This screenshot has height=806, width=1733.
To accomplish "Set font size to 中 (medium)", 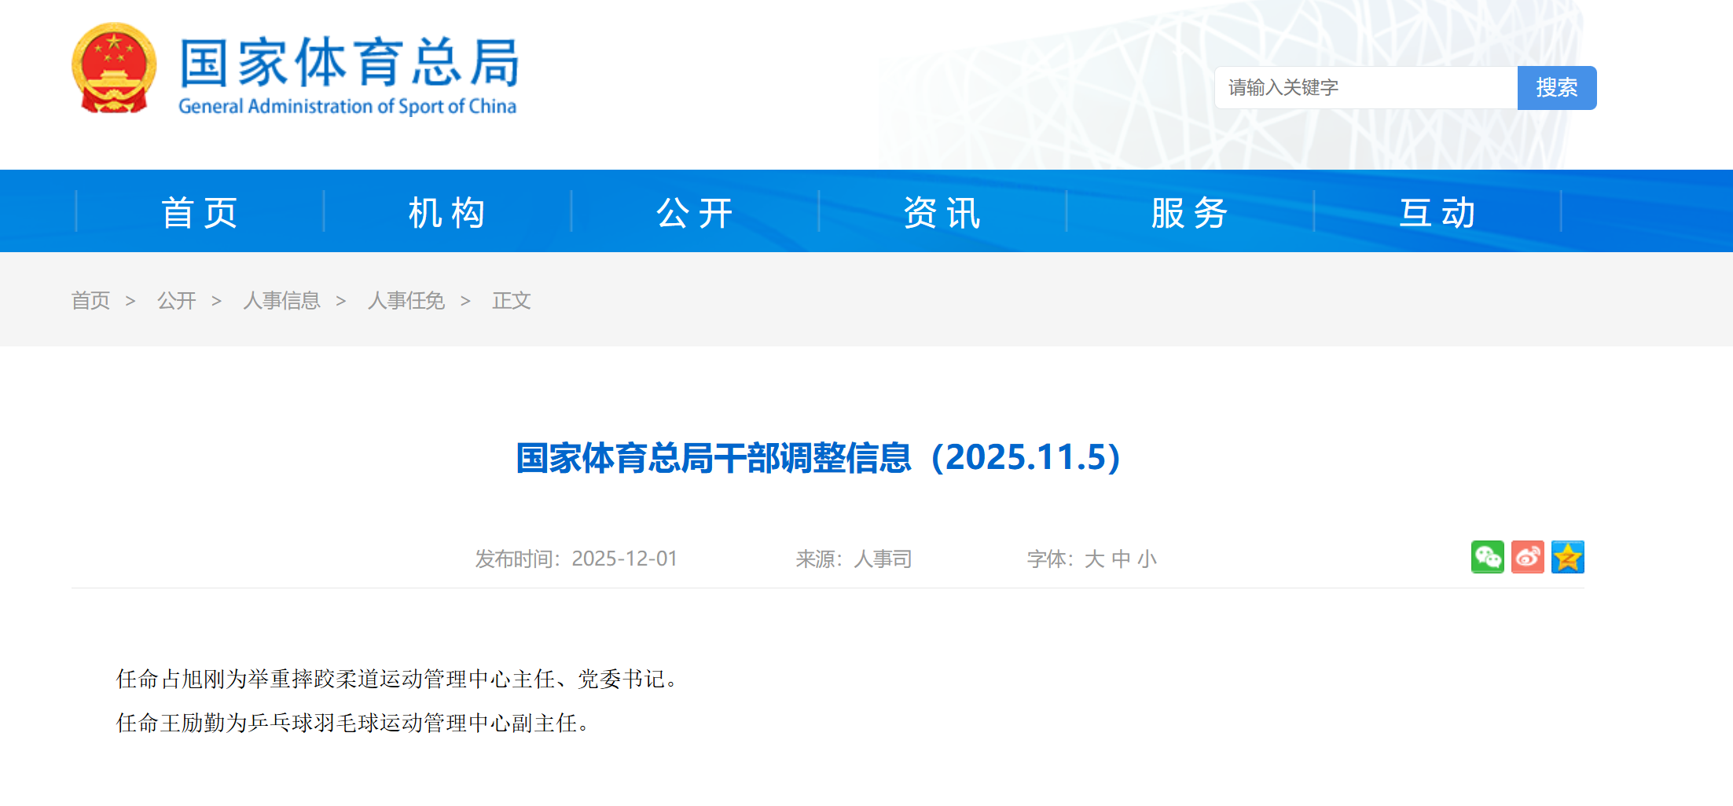I will point(1121,559).
